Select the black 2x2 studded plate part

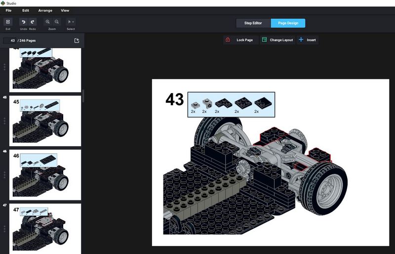pos(243,103)
